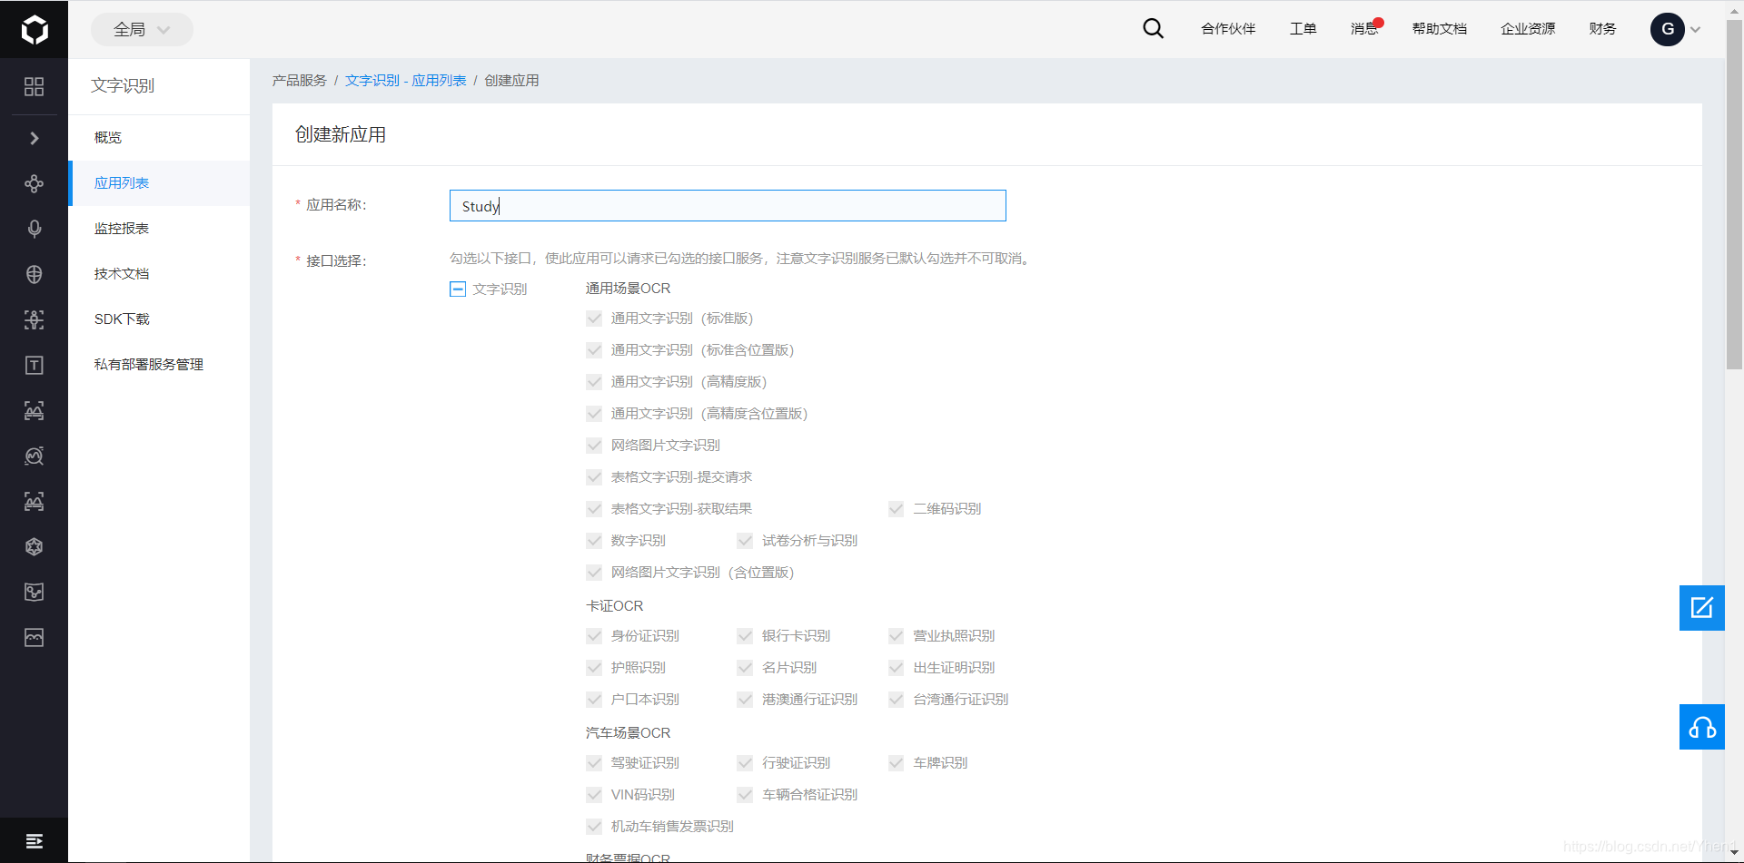Select 应用列表 in the left menu
The width and height of the screenshot is (1744, 863).
[x=159, y=183]
